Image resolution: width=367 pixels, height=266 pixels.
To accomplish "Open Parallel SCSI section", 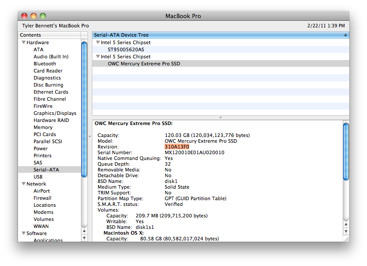I will click(48, 141).
